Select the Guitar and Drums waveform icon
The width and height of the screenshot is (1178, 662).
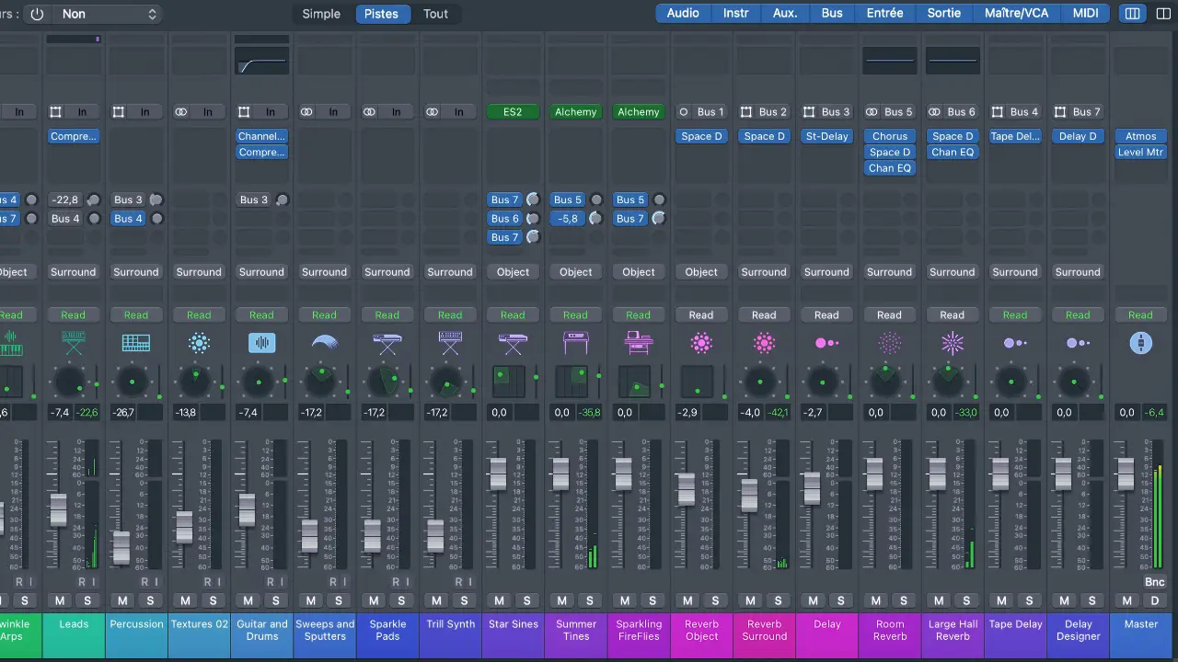(x=261, y=343)
